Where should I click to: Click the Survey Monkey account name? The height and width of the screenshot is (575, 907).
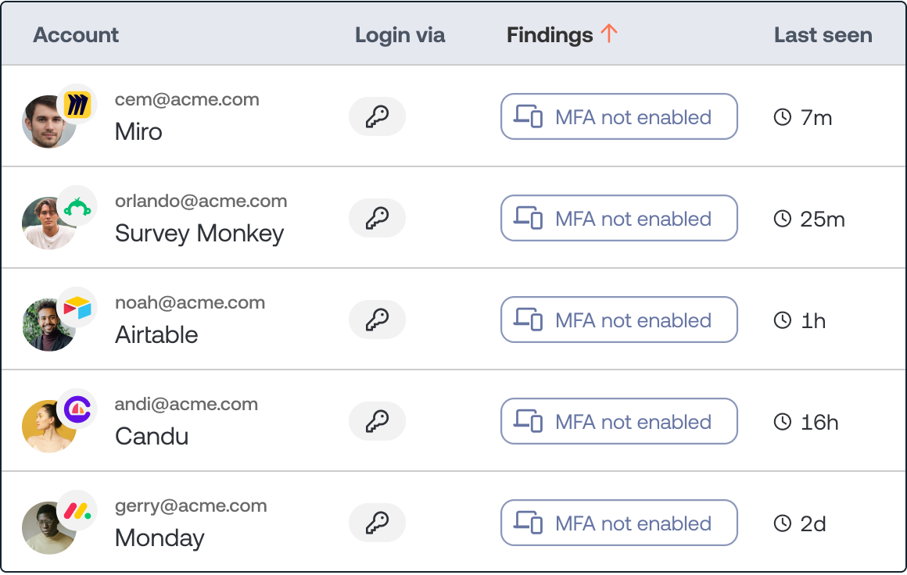click(x=199, y=233)
